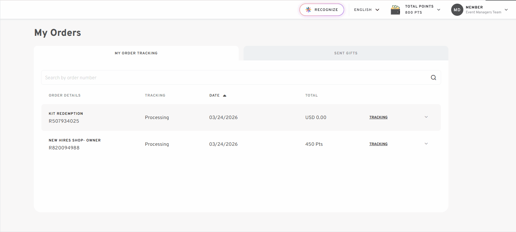Click the colorful Recognize star icon
516x232 pixels.
coord(308,10)
